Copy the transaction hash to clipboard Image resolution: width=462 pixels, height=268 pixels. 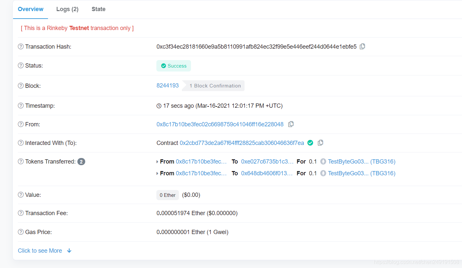pyautogui.click(x=362, y=46)
